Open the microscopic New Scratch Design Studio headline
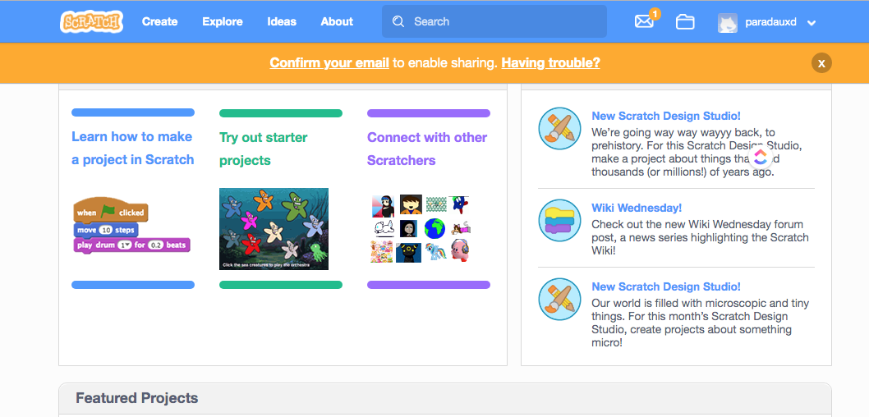Viewport: 869px width, 417px height. point(665,286)
